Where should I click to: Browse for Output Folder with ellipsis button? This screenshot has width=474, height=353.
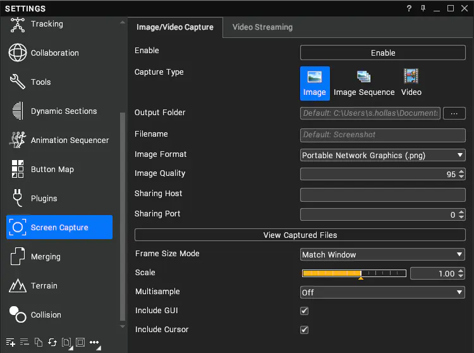pyautogui.click(x=454, y=113)
